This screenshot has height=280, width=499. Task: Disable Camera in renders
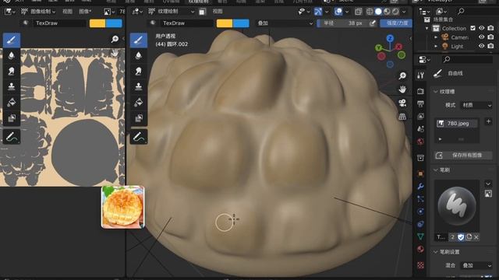click(x=490, y=37)
